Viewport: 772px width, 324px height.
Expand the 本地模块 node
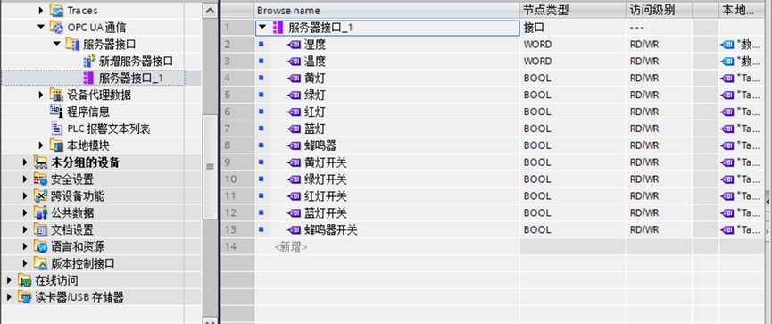[41, 145]
